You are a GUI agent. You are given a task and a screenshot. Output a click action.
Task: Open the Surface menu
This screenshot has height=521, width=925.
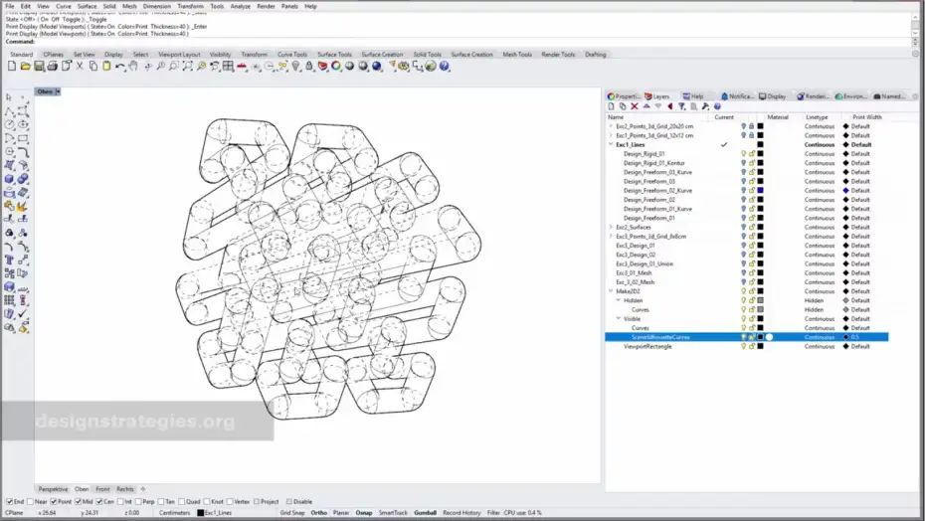[87, 7]
